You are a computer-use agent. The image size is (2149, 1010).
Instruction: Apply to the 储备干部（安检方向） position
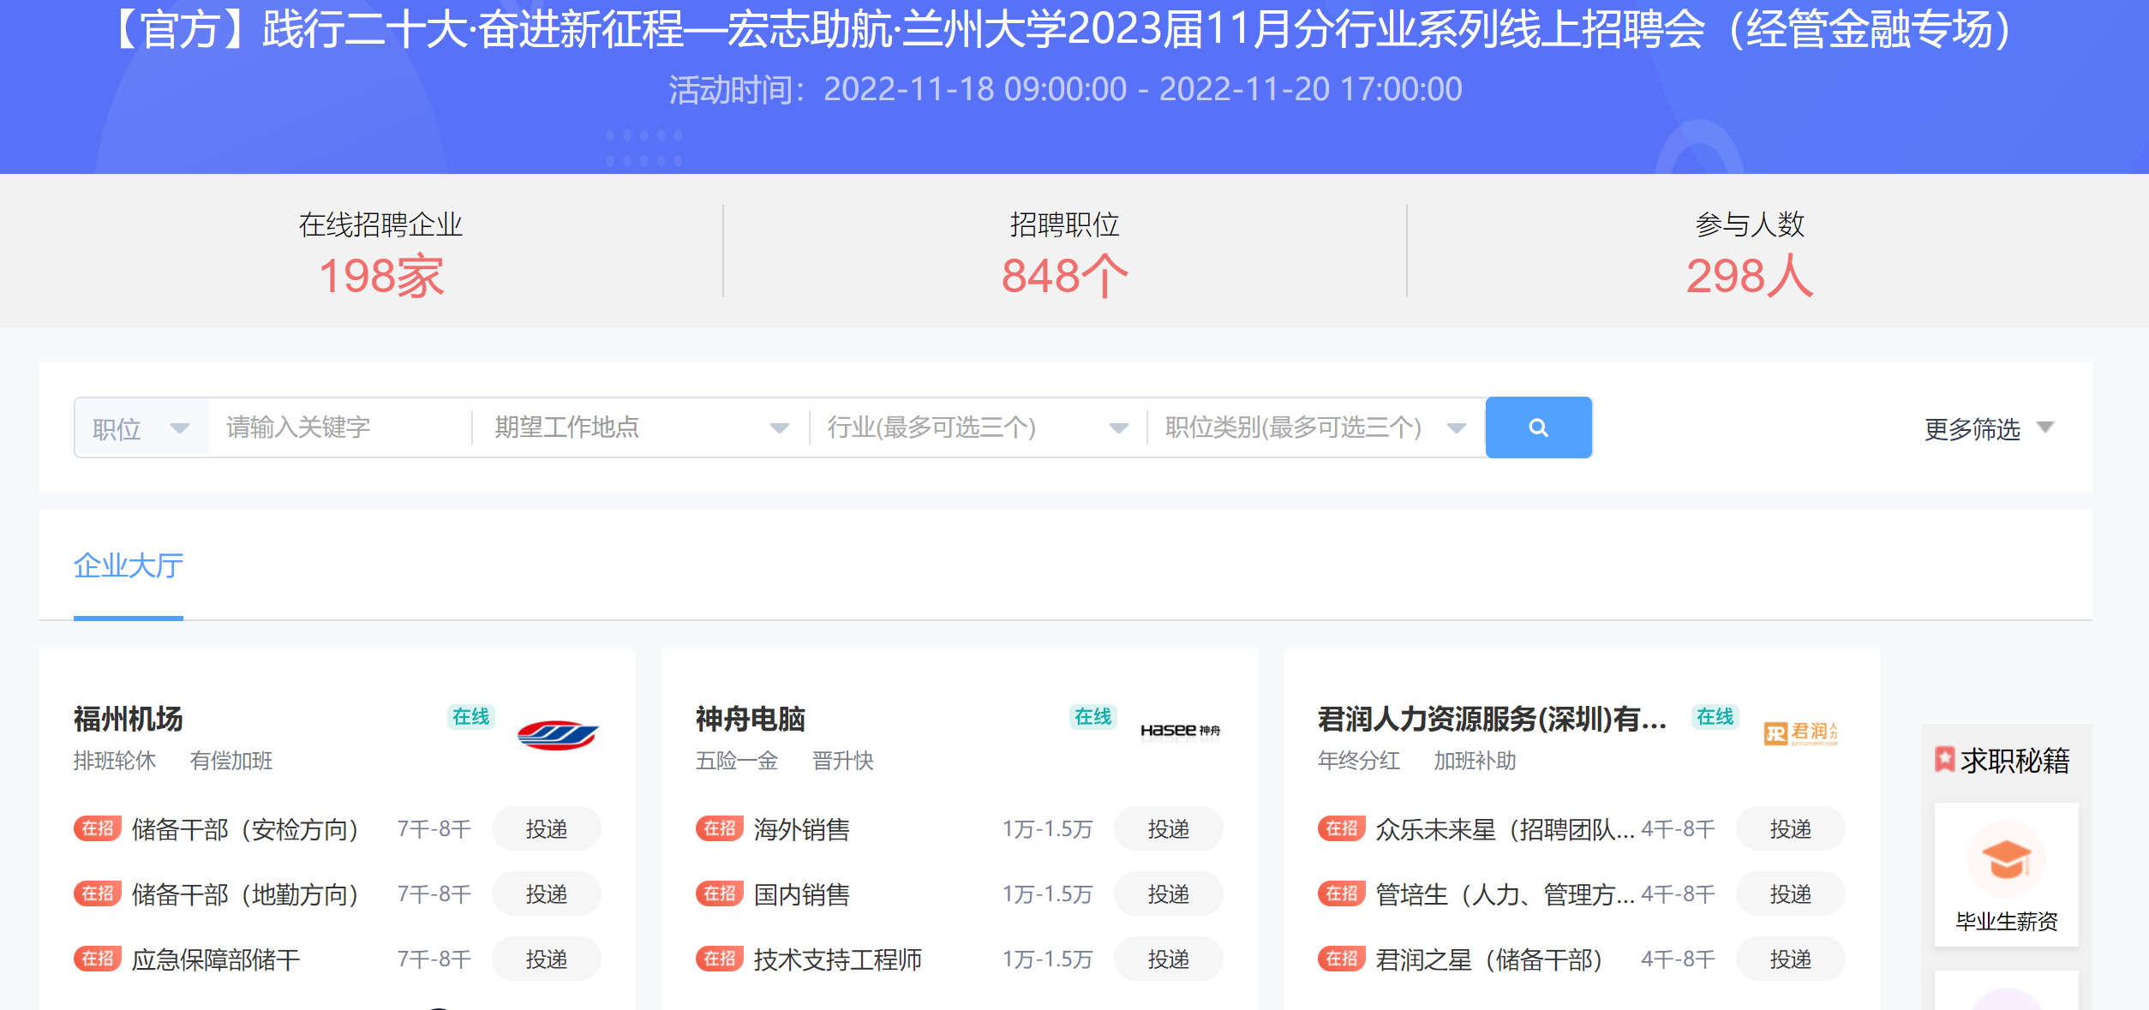[546, 828]
